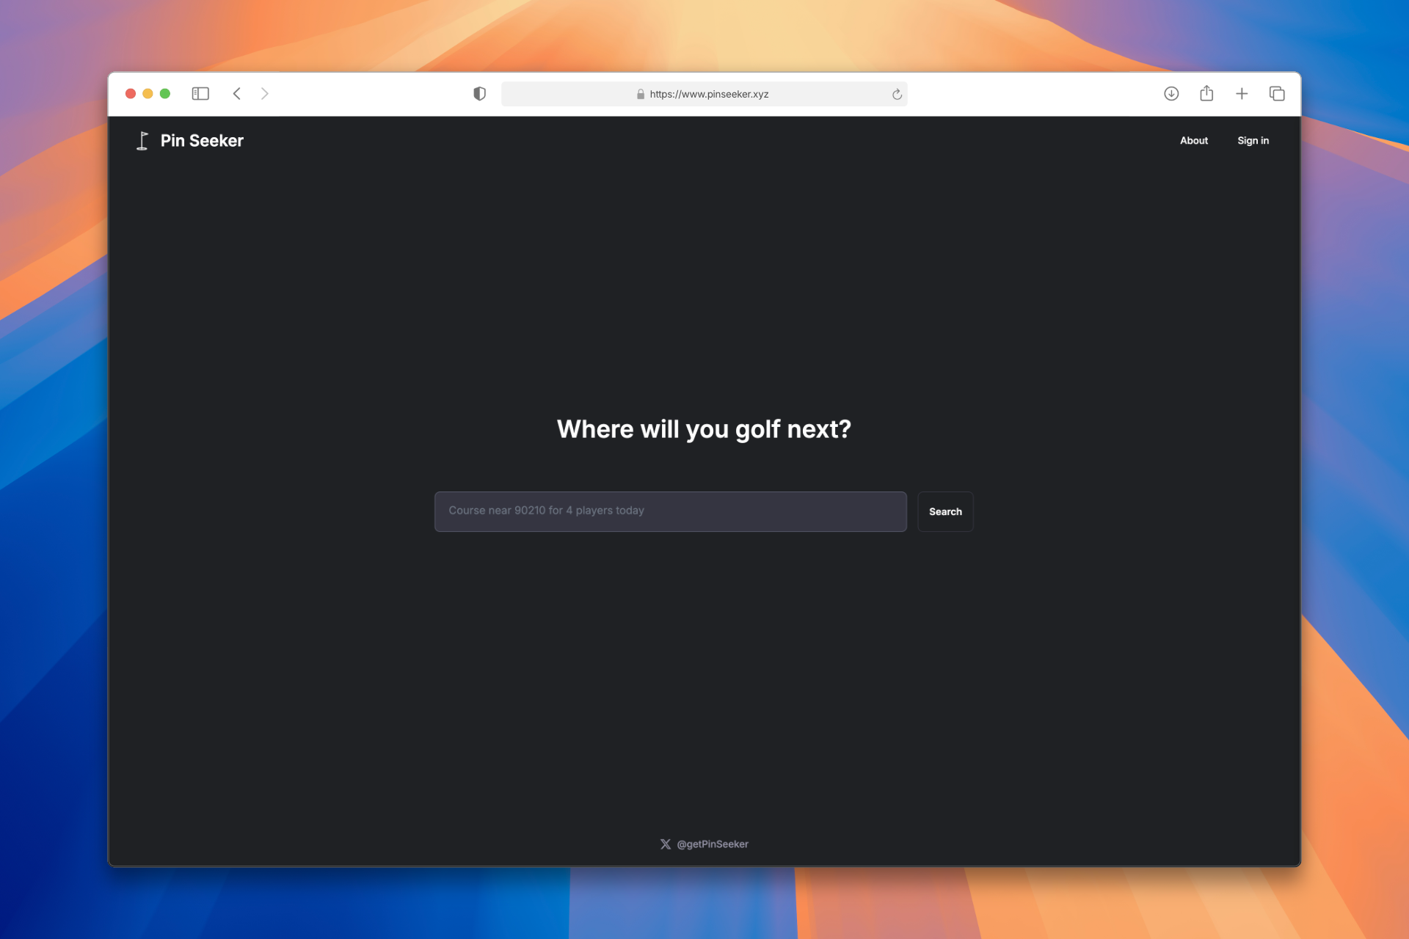1409x939 pixels.
Task: Open the Safari share sheet icon
Action: tap(1206, 94)
